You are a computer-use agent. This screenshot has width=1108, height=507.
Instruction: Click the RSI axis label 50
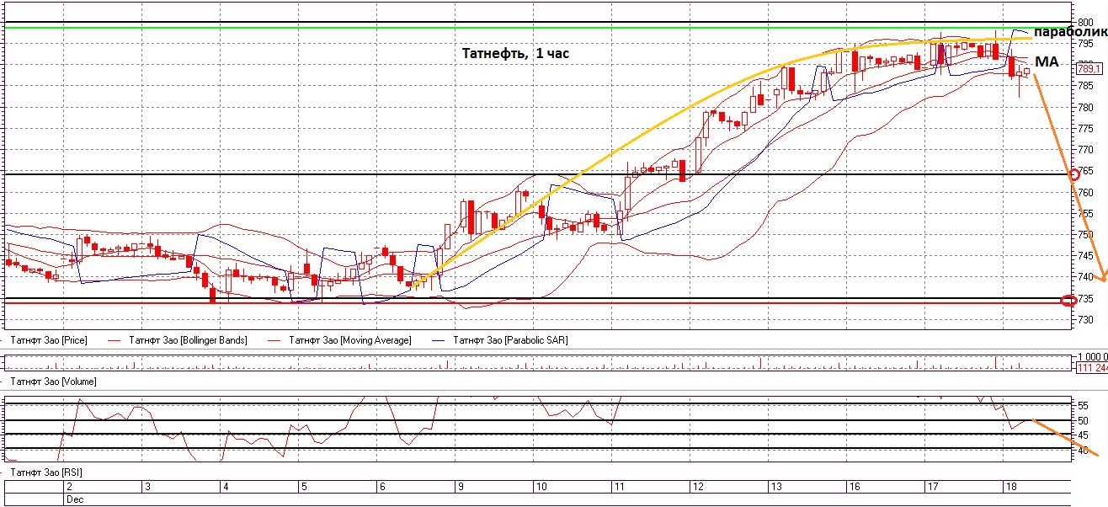tap(1084, 420)
